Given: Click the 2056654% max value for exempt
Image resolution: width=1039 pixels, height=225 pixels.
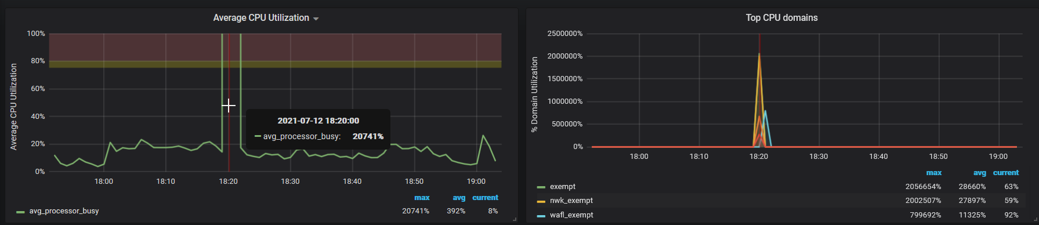Looking at the screenshot, I should (x=924, y=187).
